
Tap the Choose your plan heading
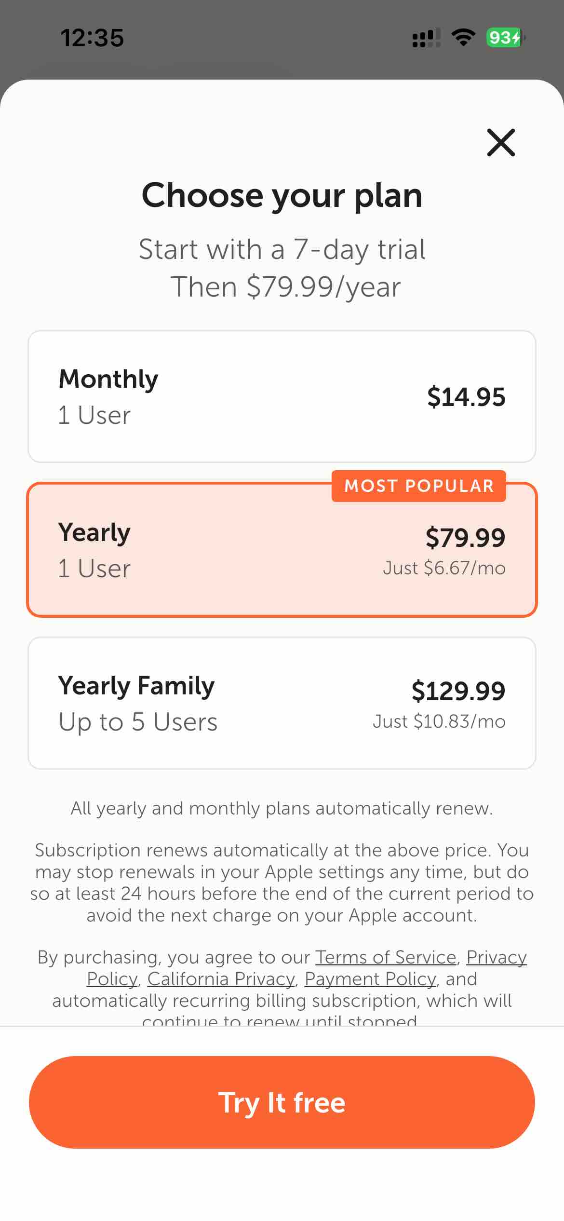coord(282,195)
